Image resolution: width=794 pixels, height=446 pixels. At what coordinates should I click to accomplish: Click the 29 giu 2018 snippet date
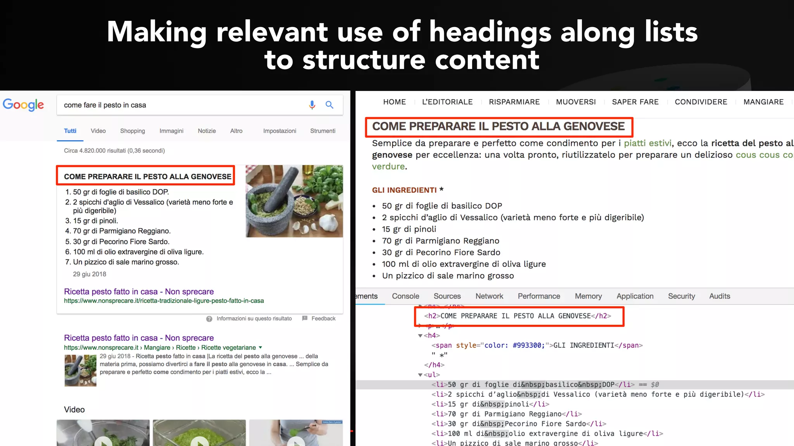90,274
